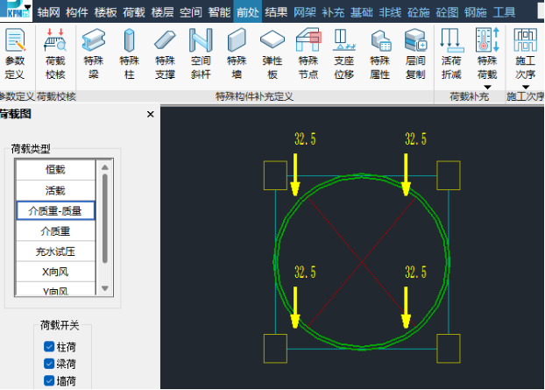Viewport: 545px width, 390px height.
Task: Open the 参数定义 parameter definition tool
Action: 15,53
